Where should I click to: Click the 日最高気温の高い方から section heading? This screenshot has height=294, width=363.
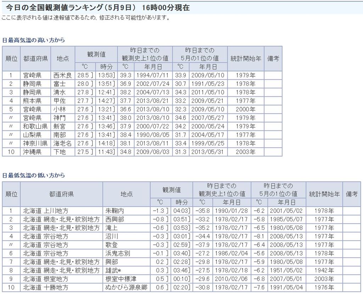coord(34,40)
